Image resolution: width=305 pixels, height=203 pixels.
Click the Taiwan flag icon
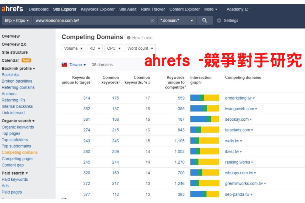pos(64,64)
